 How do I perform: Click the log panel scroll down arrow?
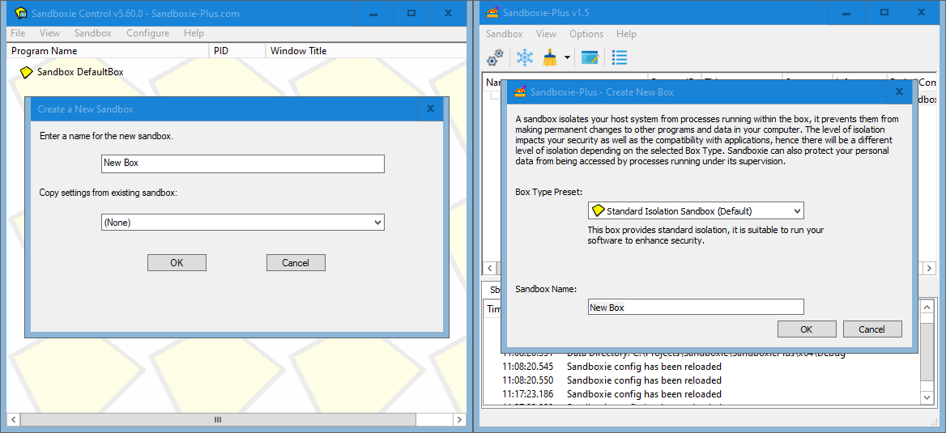pos(928,397)
